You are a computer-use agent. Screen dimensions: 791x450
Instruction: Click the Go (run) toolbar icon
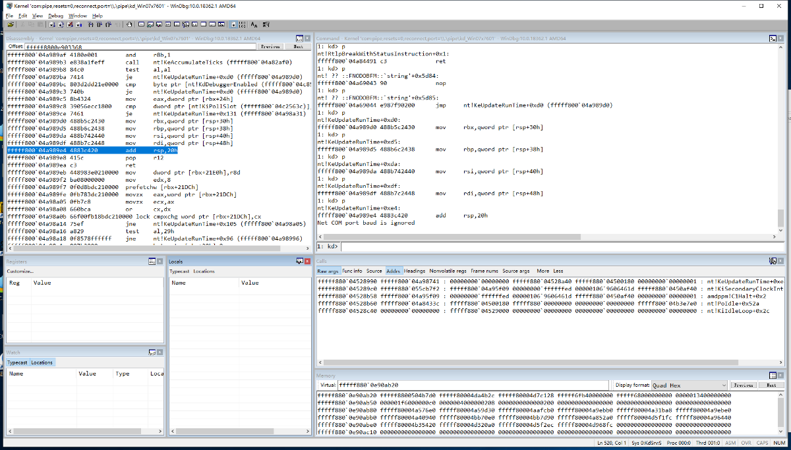click(x=51, y=24)
